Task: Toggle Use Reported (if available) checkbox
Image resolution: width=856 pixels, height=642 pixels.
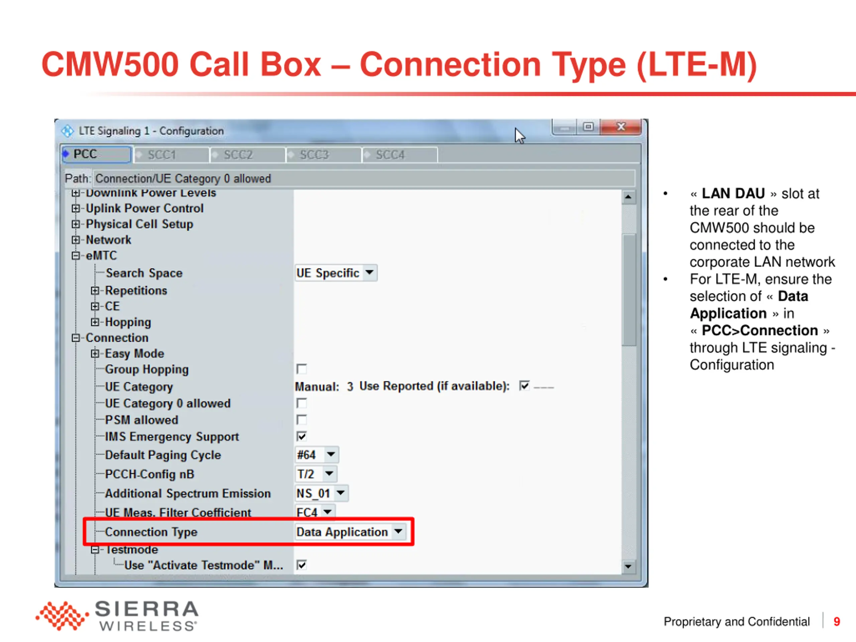Action: tap(524, 386)
